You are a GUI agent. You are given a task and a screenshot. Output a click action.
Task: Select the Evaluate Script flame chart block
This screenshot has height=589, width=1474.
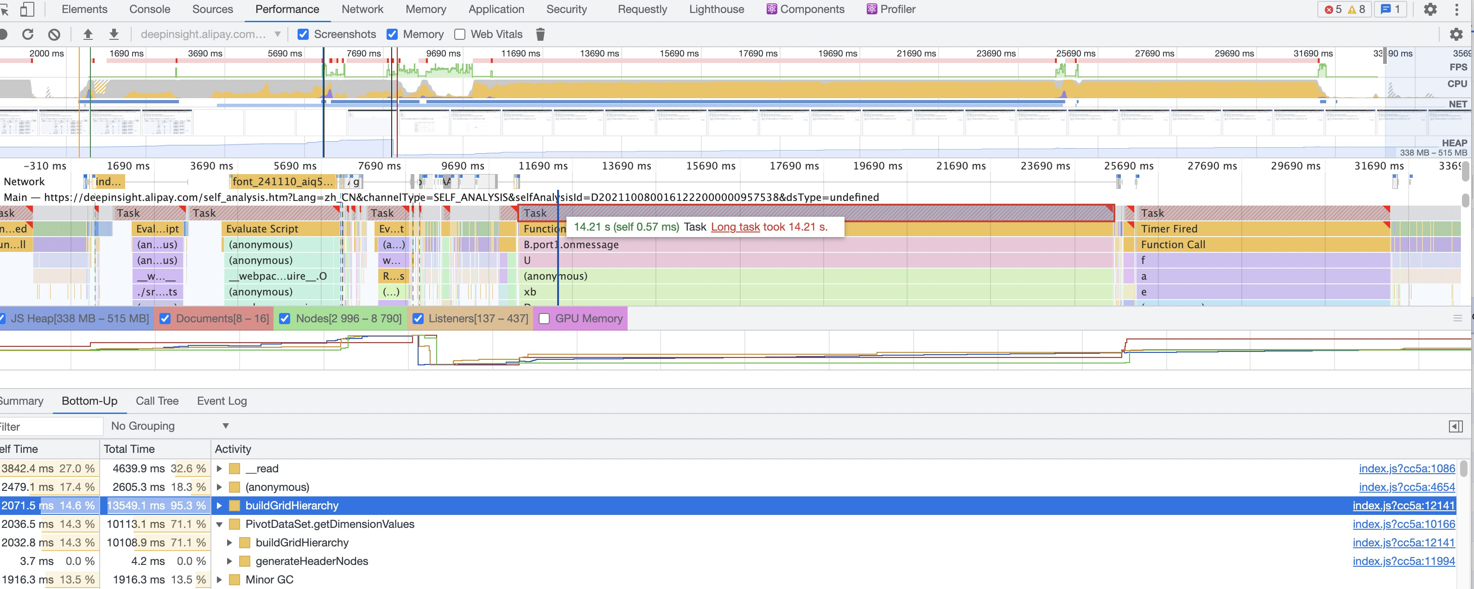point(280,229)
